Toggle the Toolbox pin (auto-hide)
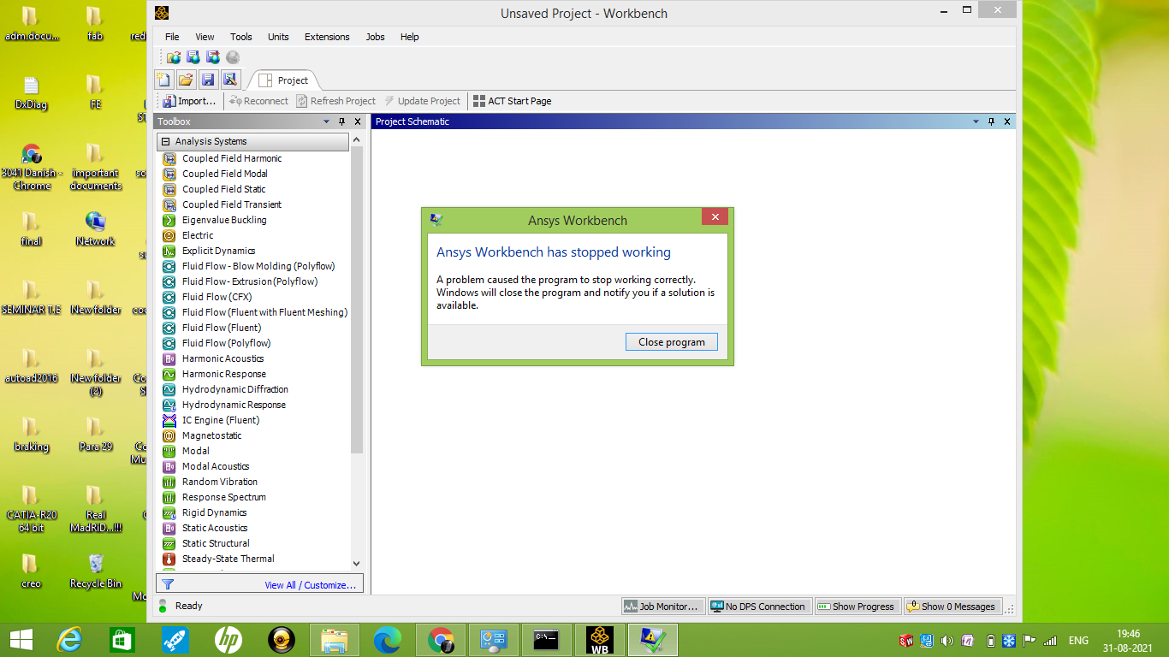 (x=341, y=121)
